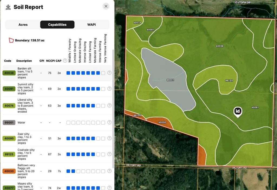Image resolution: width=277 pixels, height=190 pixels.
Task: Click the id location pin on the map
Action: click(238, 112)
